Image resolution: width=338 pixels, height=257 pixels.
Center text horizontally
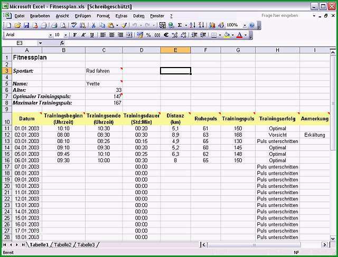click(111, 35)
